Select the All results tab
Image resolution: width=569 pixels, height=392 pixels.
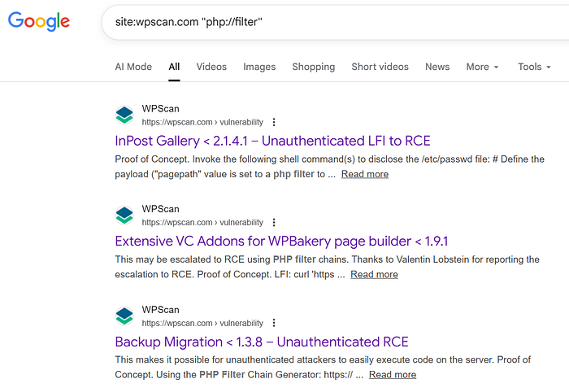pos(174,67)
